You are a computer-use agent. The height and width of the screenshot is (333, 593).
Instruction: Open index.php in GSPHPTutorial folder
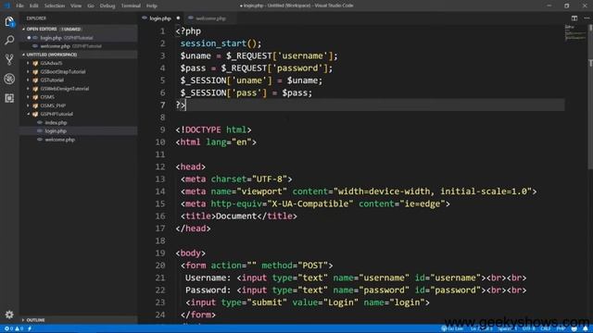click(x=78, y=122)
